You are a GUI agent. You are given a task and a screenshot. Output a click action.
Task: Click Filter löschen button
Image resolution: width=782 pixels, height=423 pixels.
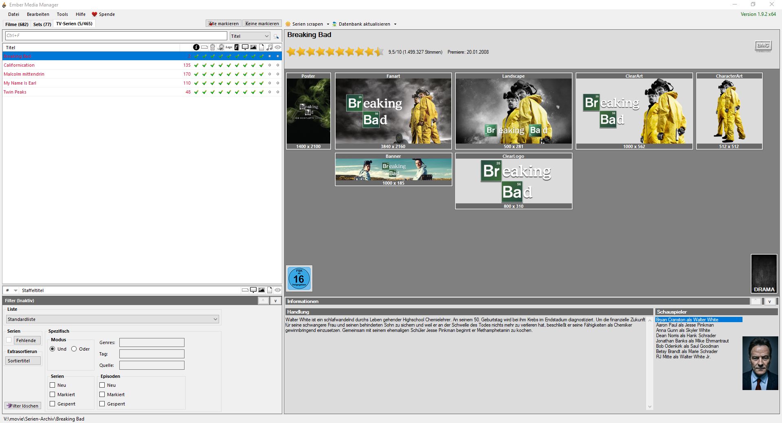[x=22, y=406]
